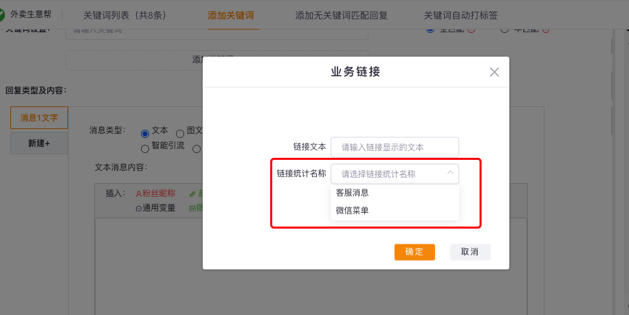Screen dimensions: 629x315
Task: Click the green link insert icon
Action: click(192, 194)
